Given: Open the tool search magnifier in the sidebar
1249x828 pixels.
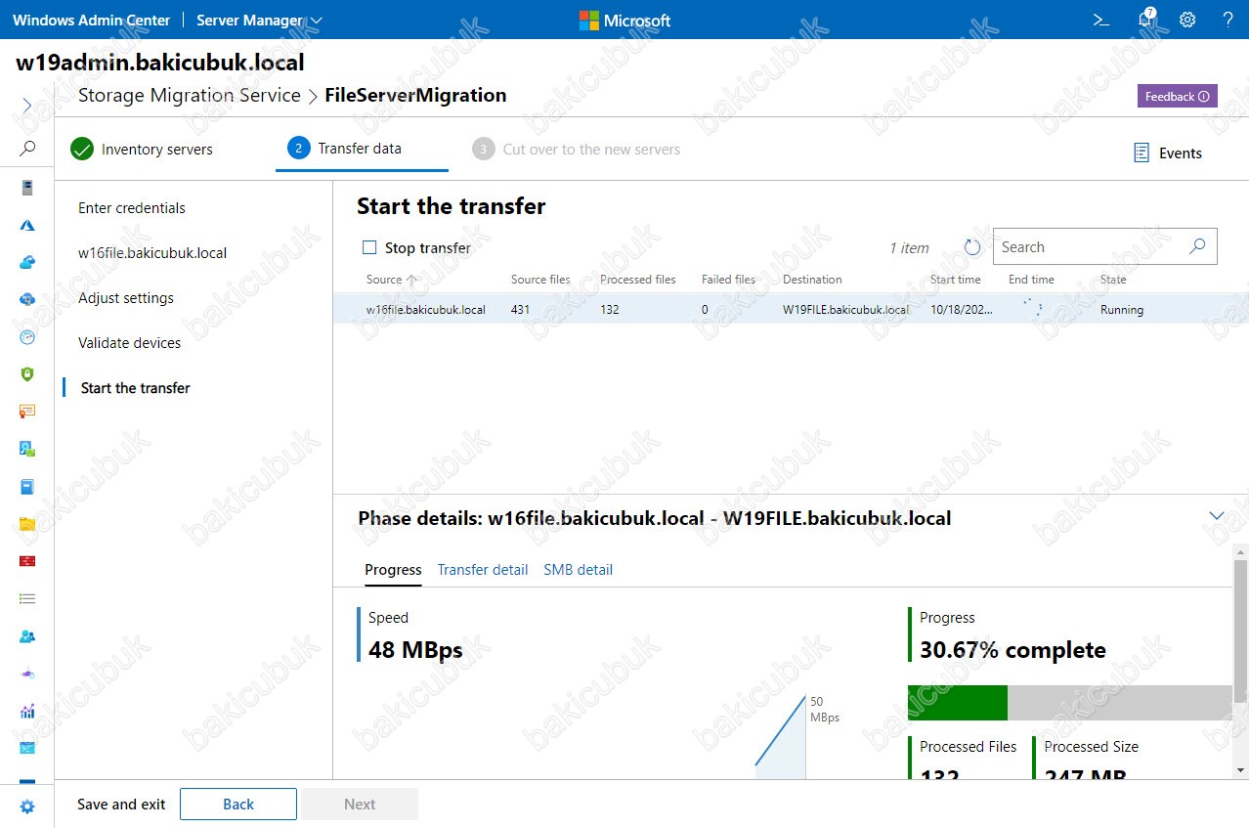Looking at the screenshot, I should click(27, 149).
